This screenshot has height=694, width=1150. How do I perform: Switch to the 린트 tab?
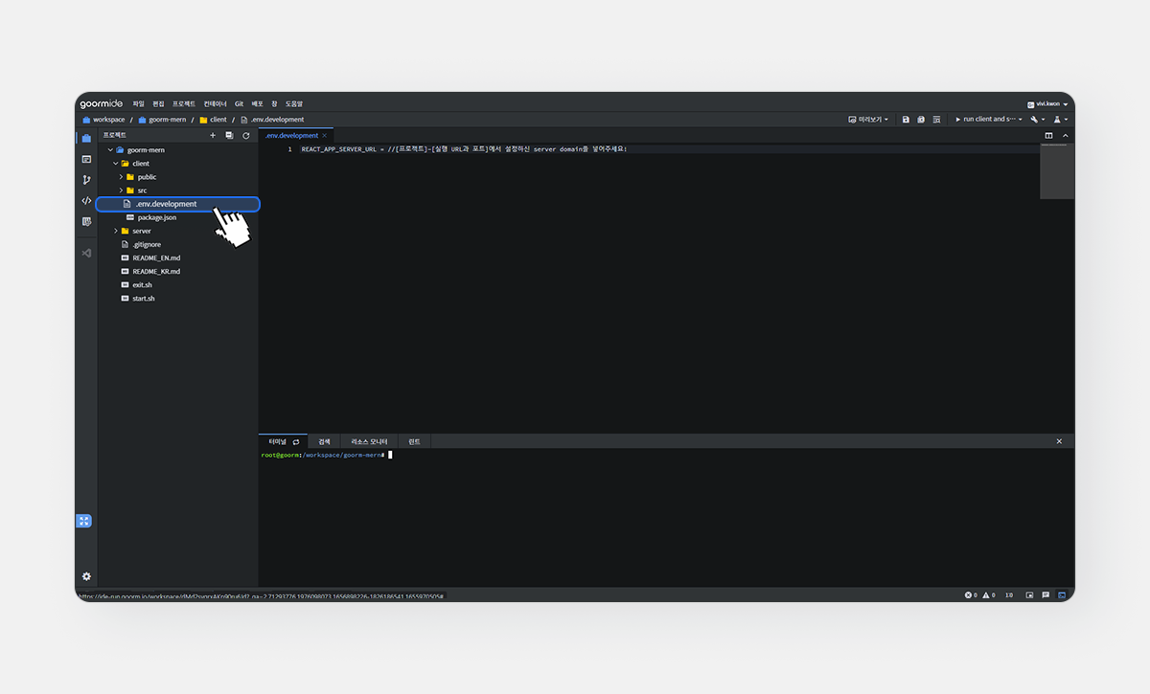414,441
